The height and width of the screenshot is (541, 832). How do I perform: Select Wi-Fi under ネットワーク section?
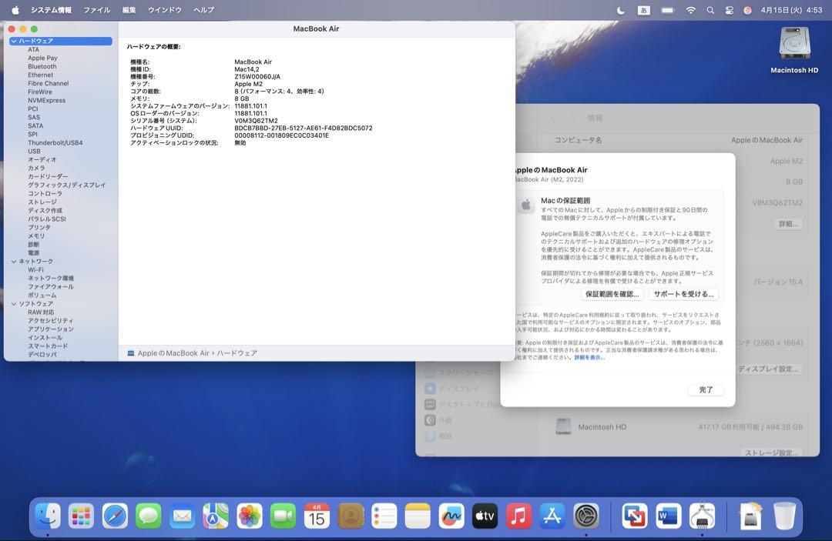(35, 269)
